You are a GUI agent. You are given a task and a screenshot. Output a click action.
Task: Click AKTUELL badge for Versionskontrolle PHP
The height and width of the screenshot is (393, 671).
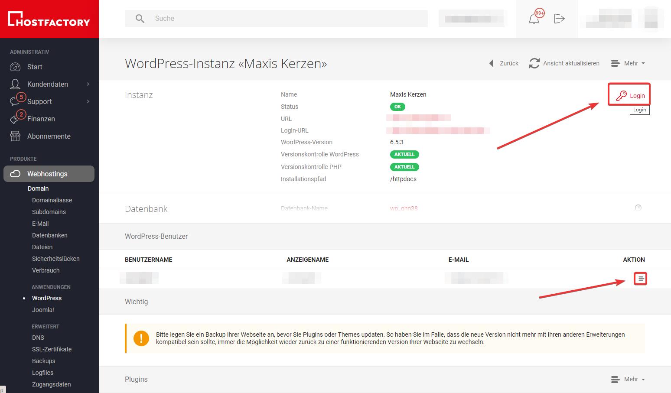click(404, 167)
